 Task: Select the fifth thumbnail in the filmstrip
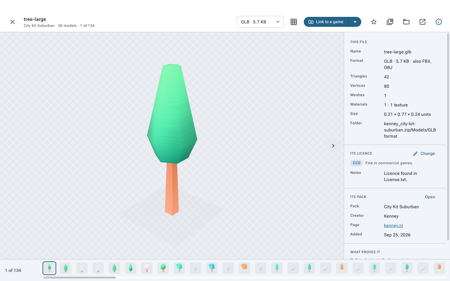(x=114, y=268)
